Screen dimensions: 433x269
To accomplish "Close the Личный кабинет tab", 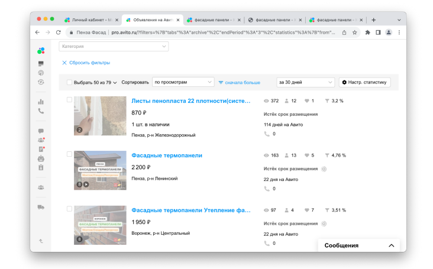I will coord(117,20).
